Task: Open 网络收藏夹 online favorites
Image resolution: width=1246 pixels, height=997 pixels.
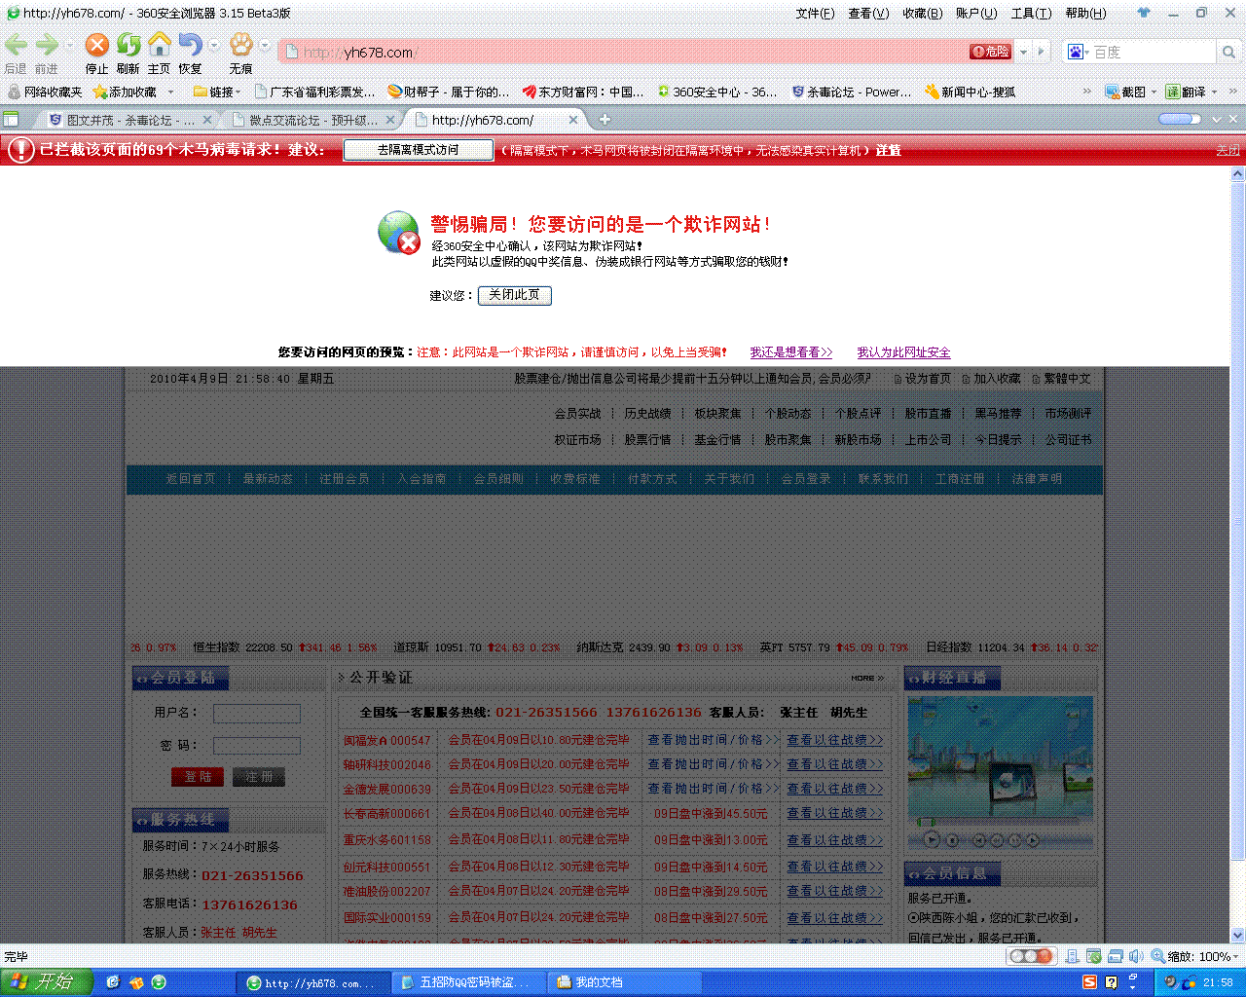Action: [x=45, y=92]
